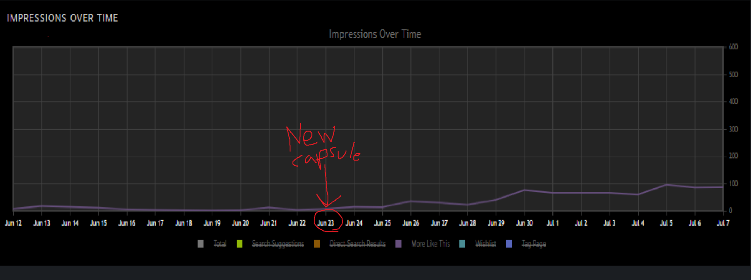The image size is (751, 280).
Task: Click the 'Jun 30' axis label
Action: pos(524,223)
